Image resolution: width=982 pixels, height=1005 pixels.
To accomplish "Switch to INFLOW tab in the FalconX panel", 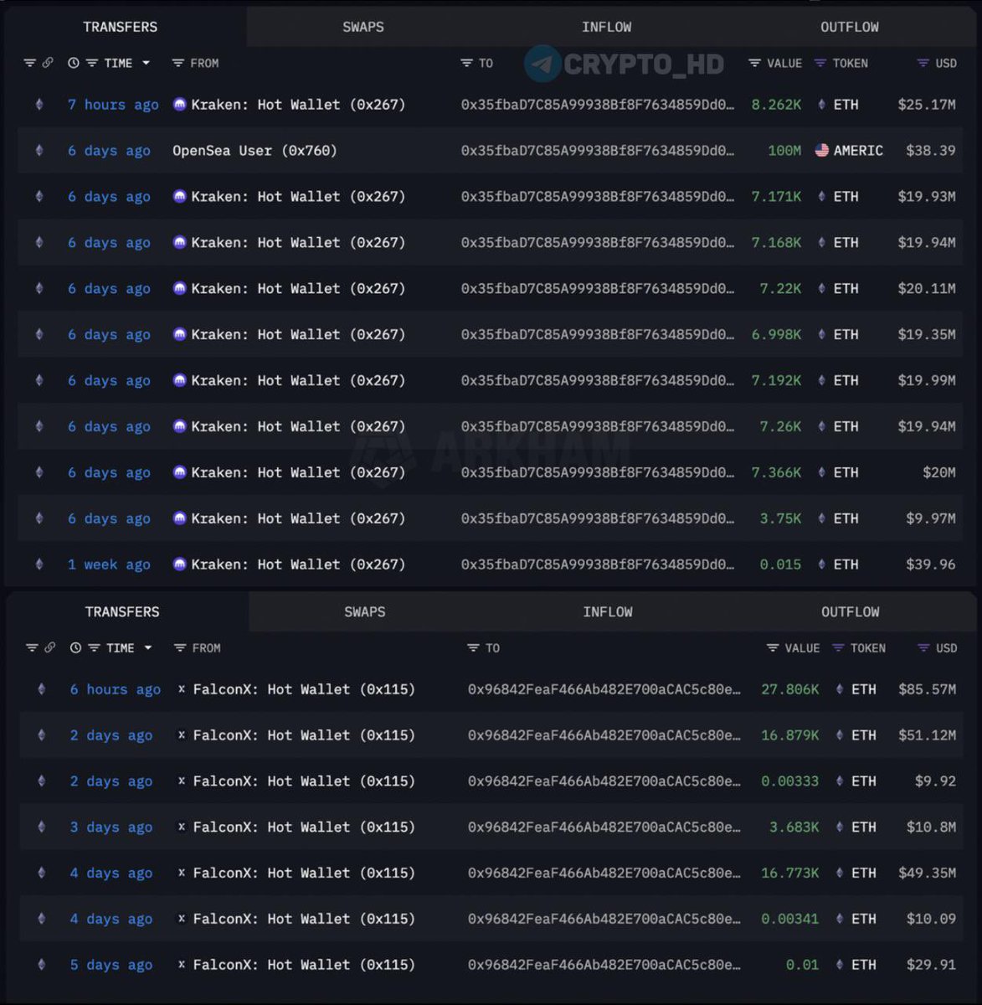I will pyautogui.click(x=608, y=611).
